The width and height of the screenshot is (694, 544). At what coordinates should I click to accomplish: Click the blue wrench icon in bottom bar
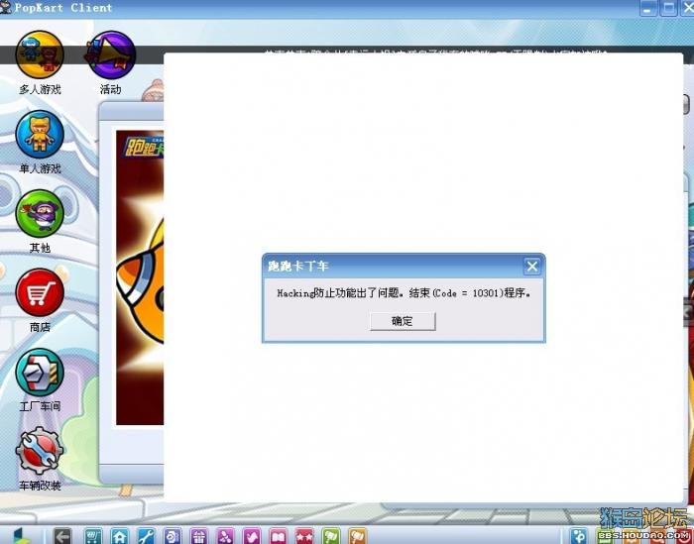point(146,536)
